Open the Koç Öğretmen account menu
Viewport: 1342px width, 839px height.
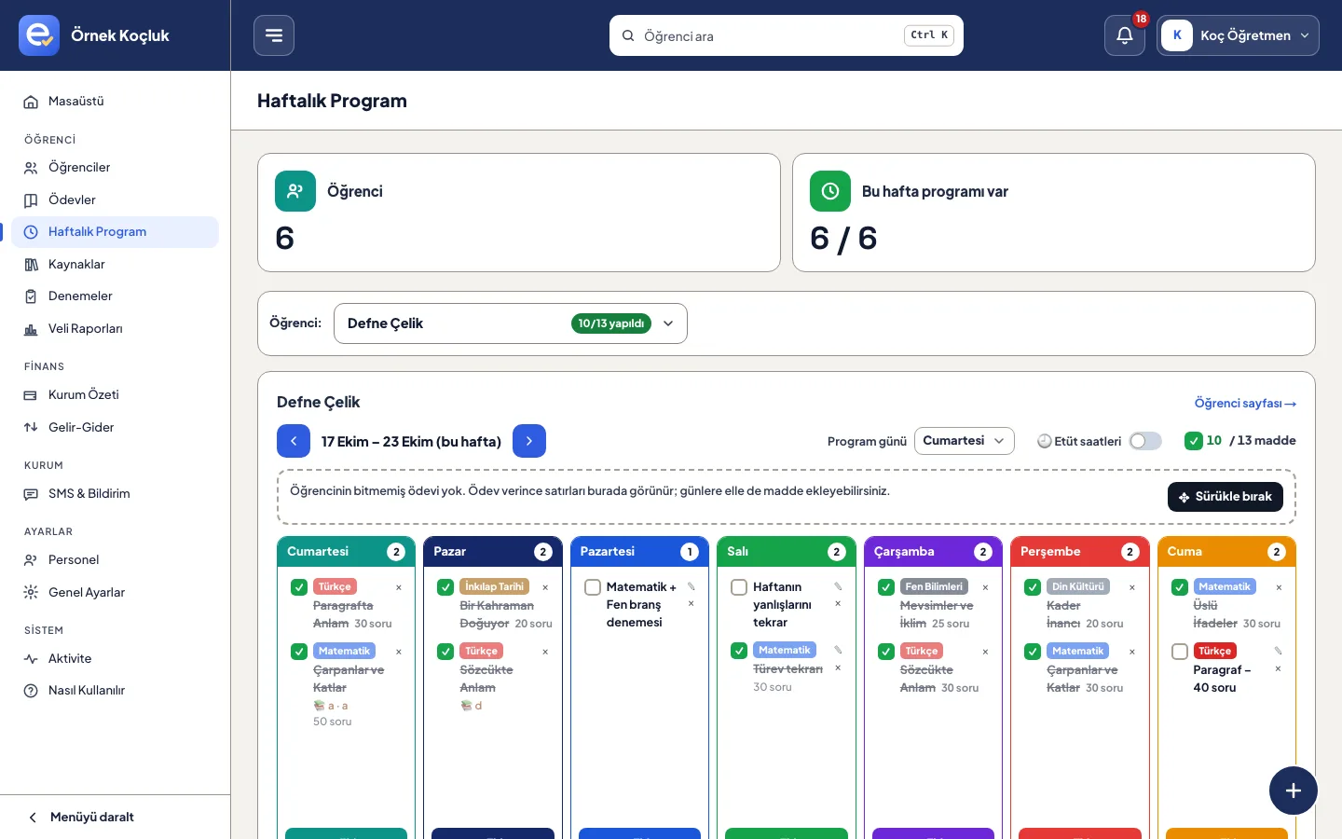[1239, 35]
